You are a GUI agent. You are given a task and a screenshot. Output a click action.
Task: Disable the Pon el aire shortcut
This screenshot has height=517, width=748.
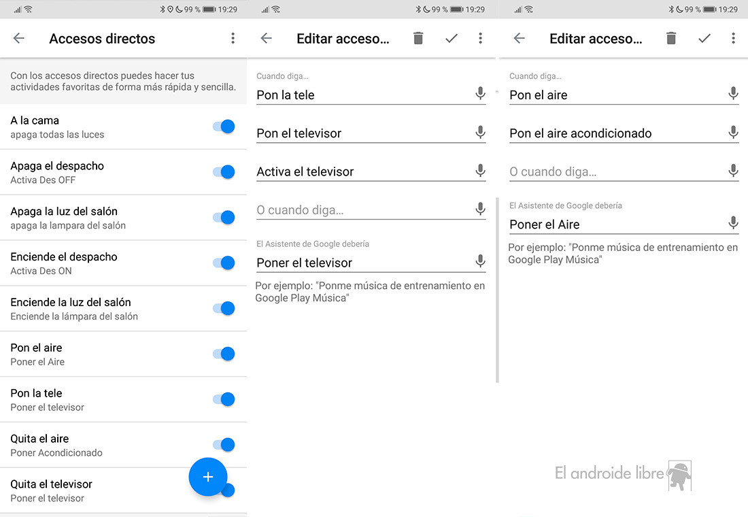tap(224, 354)
